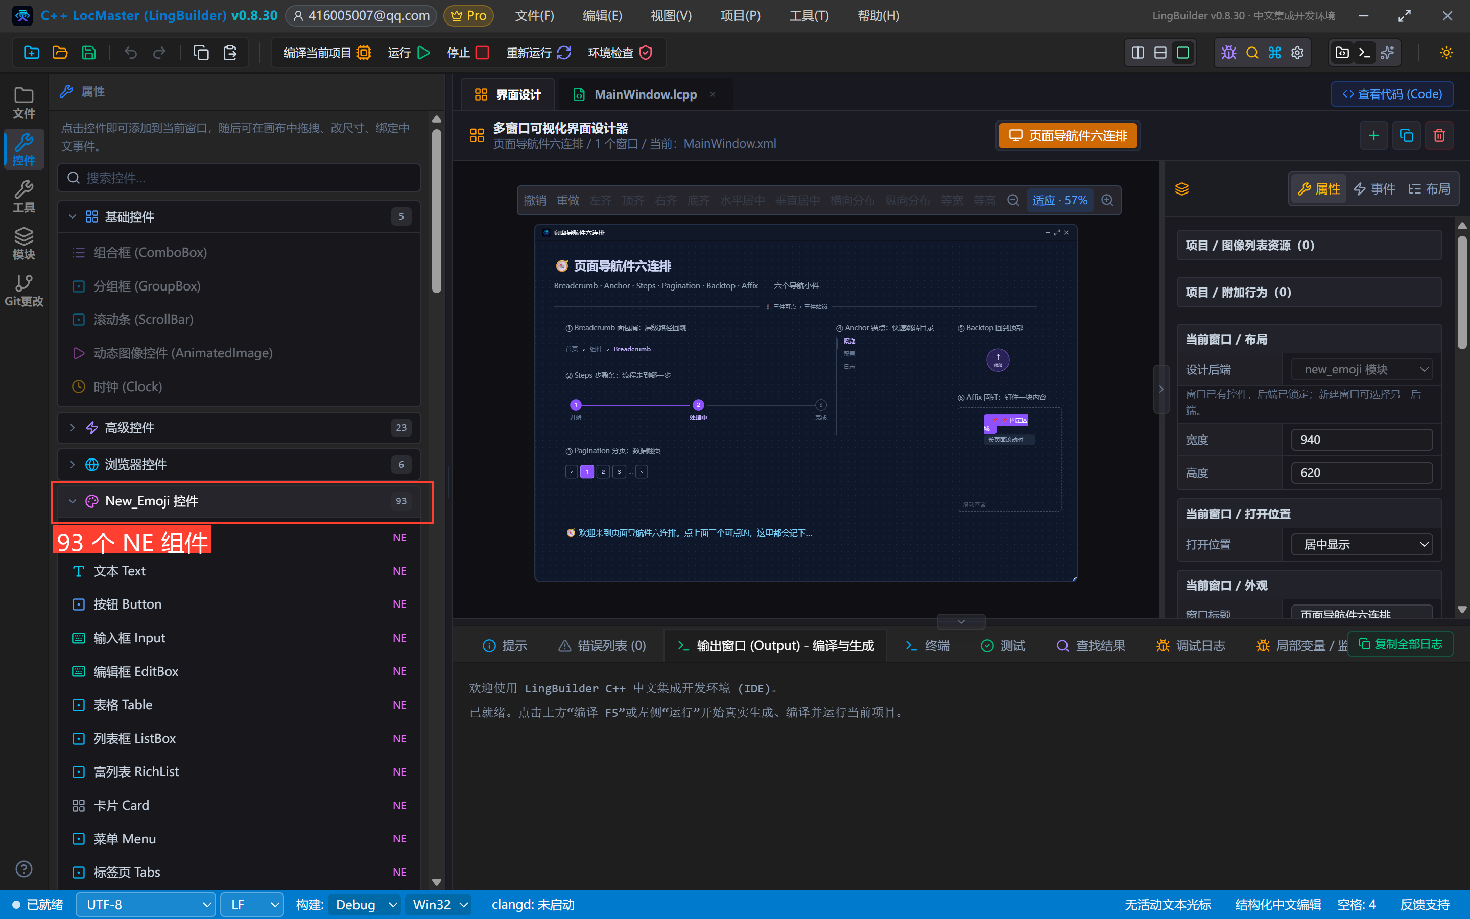Click the AI sparkle toolbar icon
Screen dimensions: 1470x919
(x=1387, y=52)
